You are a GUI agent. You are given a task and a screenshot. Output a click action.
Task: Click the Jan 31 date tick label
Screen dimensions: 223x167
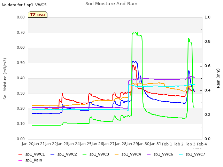(x=156, y=144)
